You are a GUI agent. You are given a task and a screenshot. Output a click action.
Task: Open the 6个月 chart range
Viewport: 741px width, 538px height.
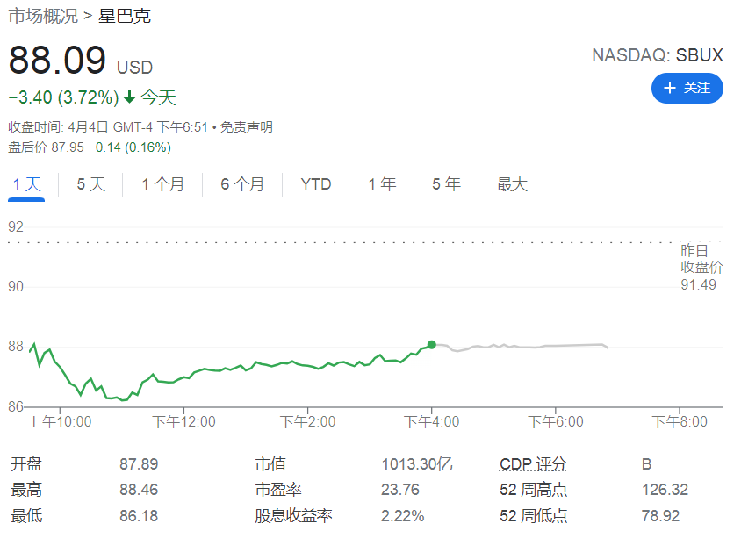tap(241, 184)
